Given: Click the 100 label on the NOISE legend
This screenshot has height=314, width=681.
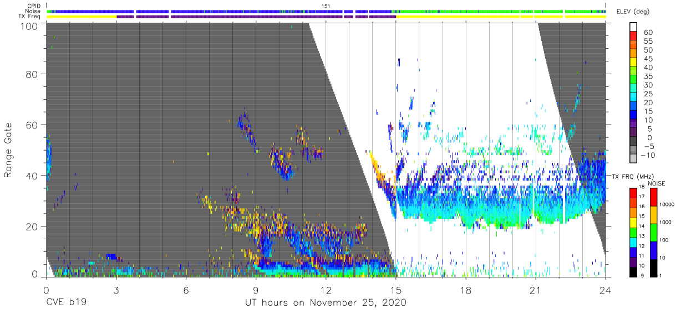Looking at the screenshot, I should [665, 240].
